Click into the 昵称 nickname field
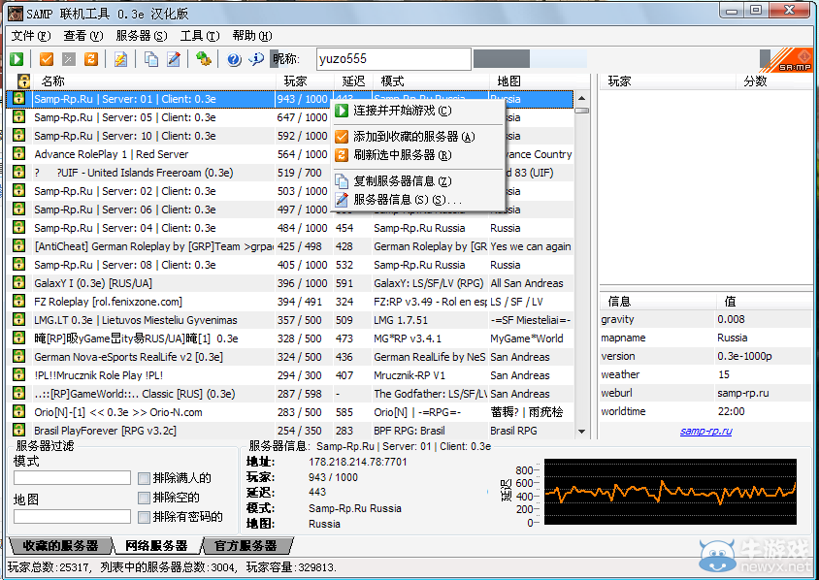Image resolution: width=819 pixels, height=580 pixels. (393, 59)
